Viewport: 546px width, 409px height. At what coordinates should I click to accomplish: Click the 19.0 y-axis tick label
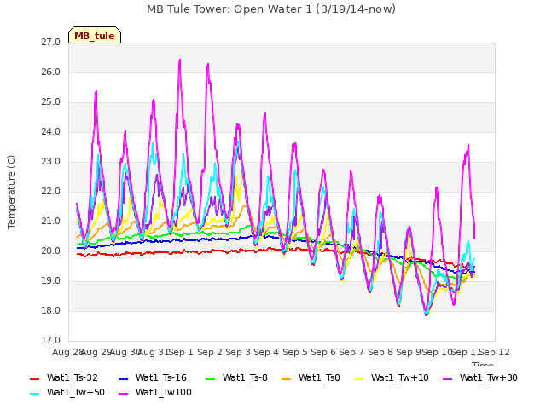click(51, 281)
